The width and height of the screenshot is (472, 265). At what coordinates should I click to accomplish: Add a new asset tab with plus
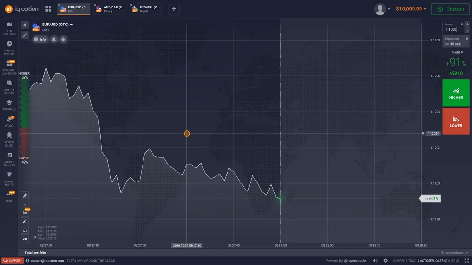tap(174, 8)
